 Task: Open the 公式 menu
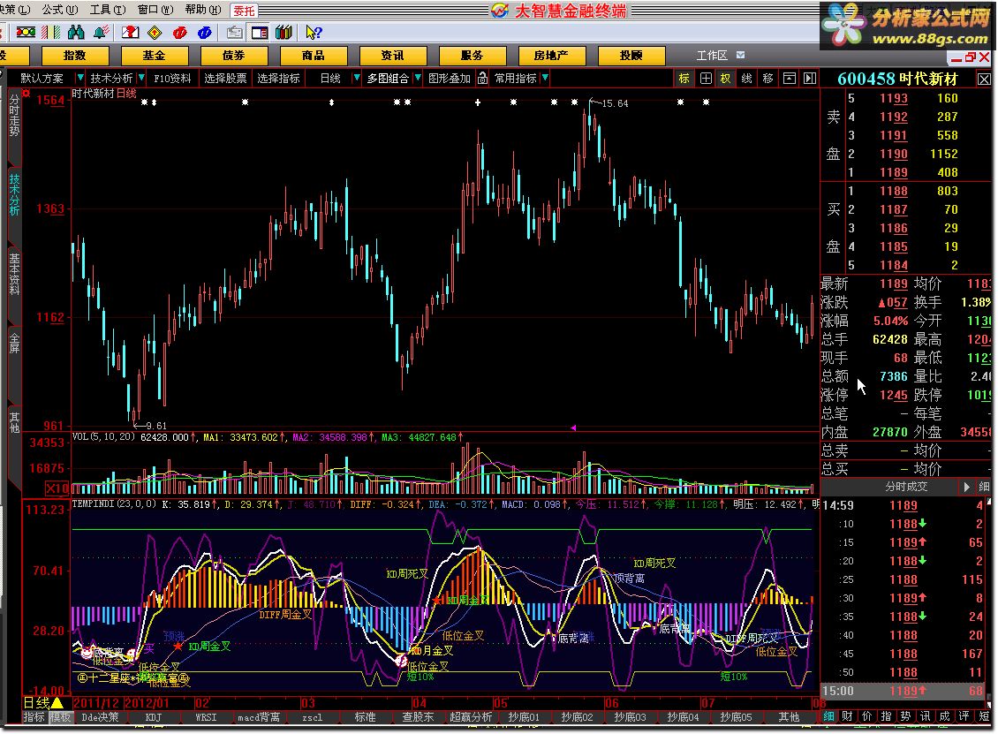click(x=60, y=11)
